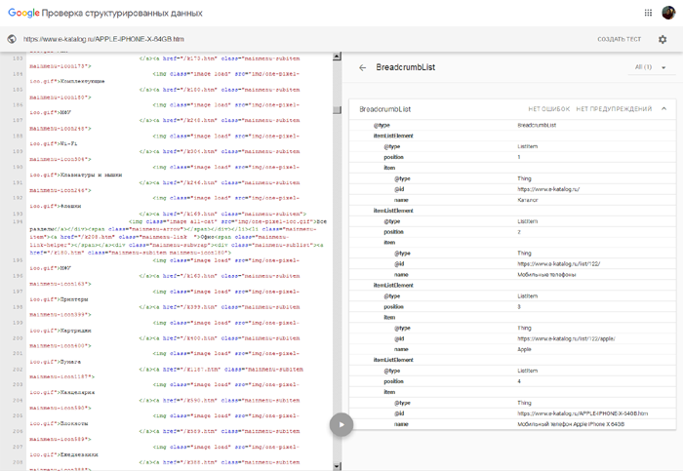Select the НЕТ ОШИБОК label

coord(548,109)
